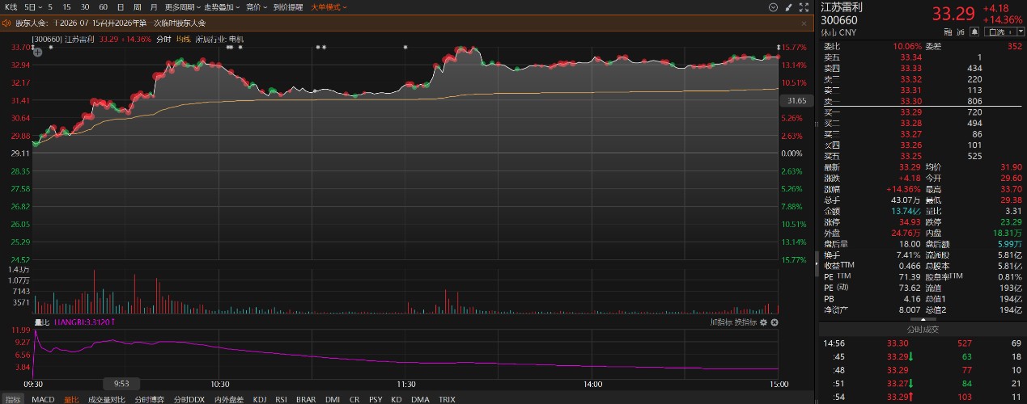The width and height of the screenshot is (1027, 404).
Task: Click the plus crosshair icon on chart
Action: (37, 50)
